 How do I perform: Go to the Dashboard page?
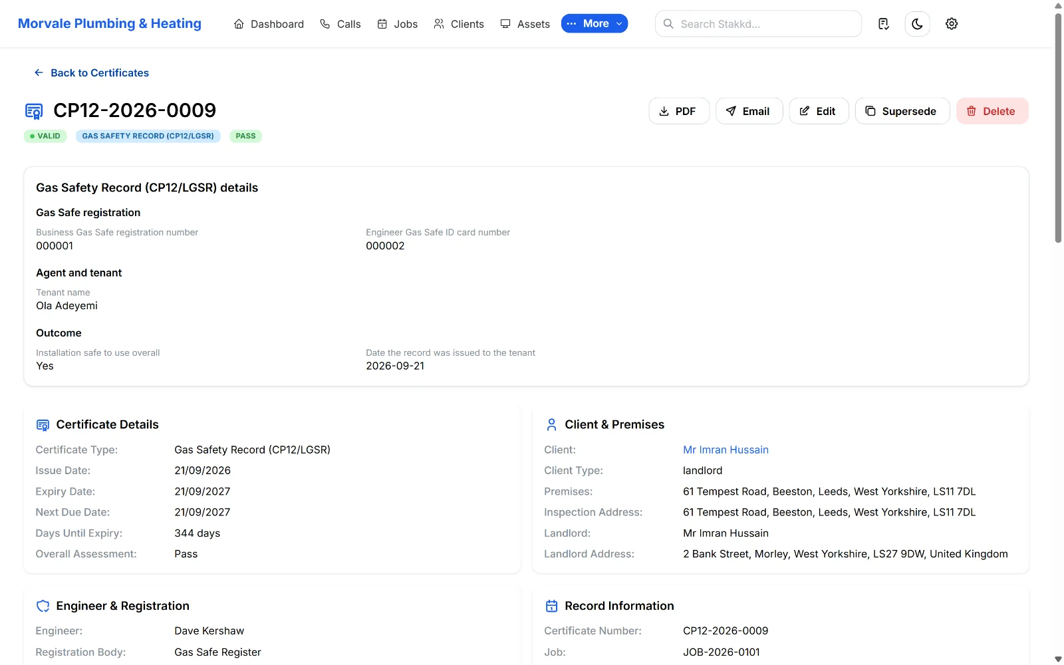pyautogui.click(x=269, y=24)
